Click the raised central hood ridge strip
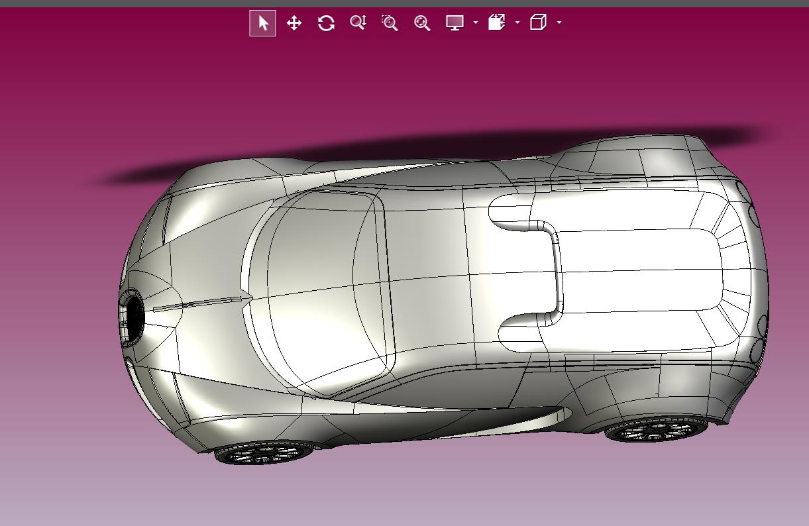This screenshot has height=526, width=809. 199,304
